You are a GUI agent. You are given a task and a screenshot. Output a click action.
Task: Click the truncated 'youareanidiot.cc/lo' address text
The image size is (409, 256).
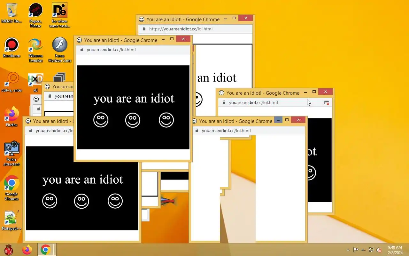click(55, 131)
